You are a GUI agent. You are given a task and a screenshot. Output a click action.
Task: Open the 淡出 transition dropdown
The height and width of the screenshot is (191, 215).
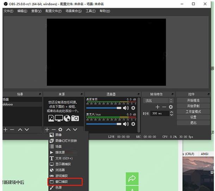click(x=158, y=100)
